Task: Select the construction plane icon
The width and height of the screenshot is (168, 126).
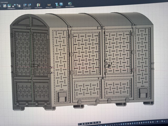Action: [39, 5]
